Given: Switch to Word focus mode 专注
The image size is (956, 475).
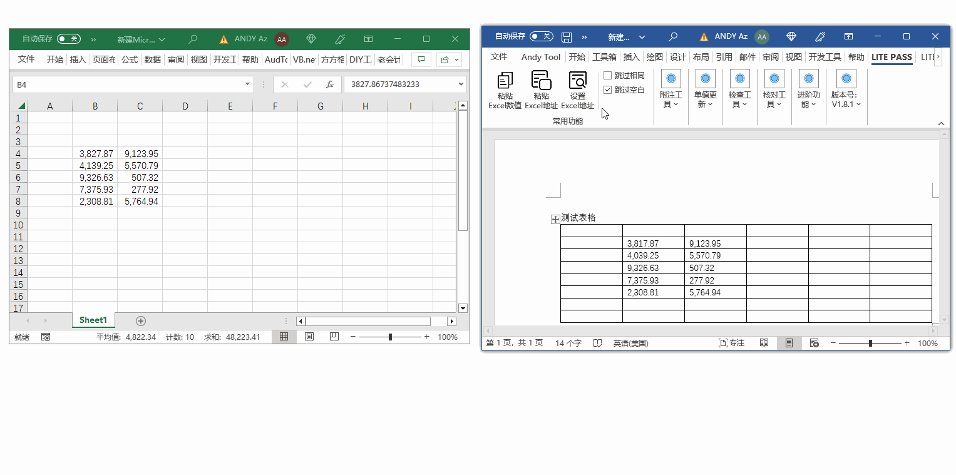Looking at the screenshot, I should click(x=731, y=343).
